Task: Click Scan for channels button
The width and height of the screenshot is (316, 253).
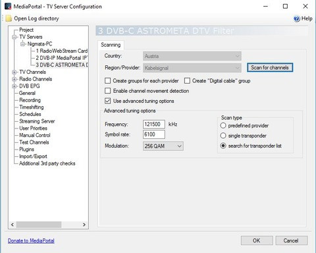Action: tap(270, 67)
